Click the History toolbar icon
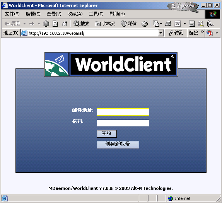The image size is (222, 203). (145, 24)
